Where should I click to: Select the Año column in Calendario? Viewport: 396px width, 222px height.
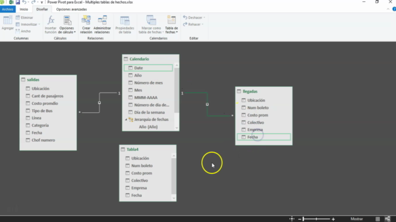(138, 75)
